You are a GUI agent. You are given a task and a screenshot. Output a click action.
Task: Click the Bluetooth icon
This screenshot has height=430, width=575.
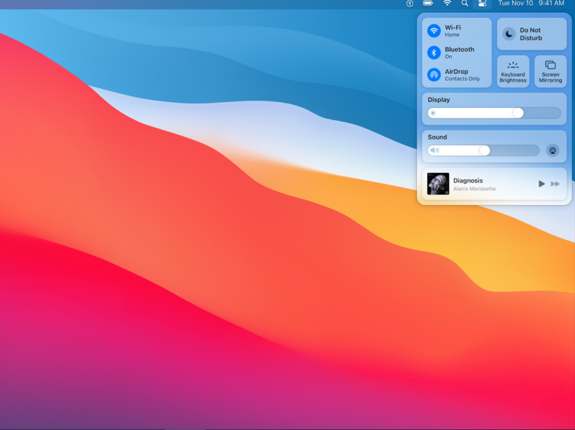[x=434, y=52]
